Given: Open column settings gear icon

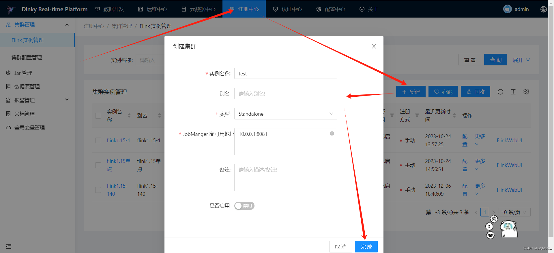Looking at the screenshot, I should pos(526,92).
